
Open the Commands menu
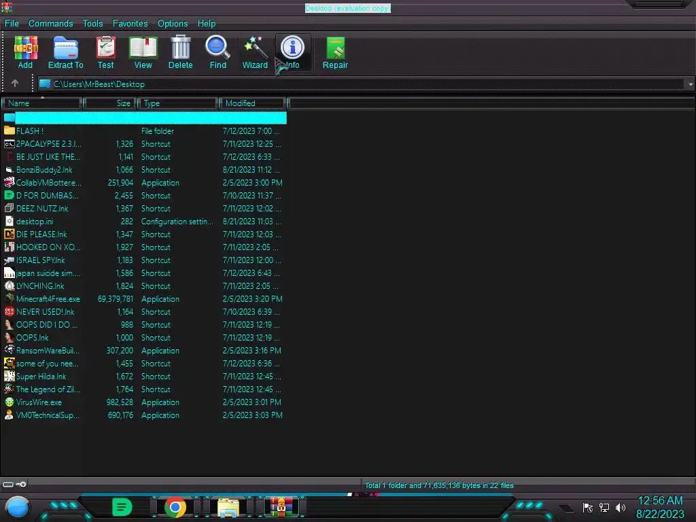coord(50,24)
